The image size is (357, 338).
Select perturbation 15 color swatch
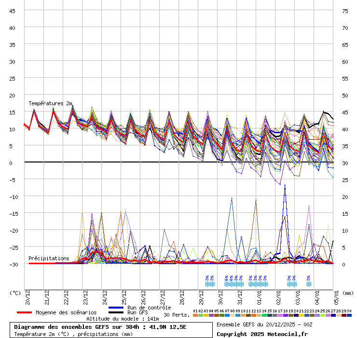click(270, 315)
